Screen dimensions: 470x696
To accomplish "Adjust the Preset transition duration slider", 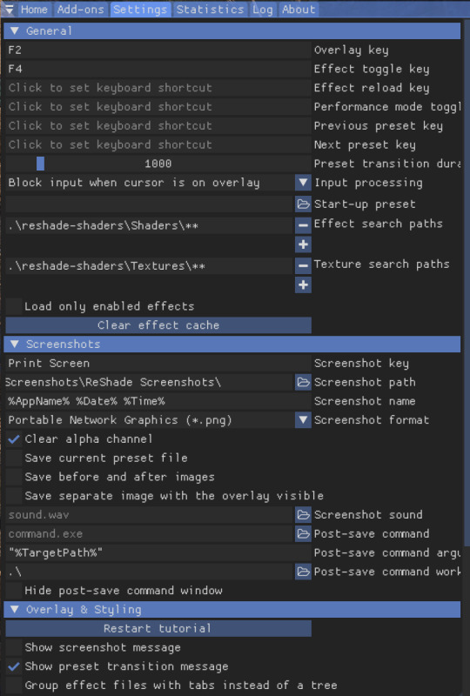I will [158, 164].
